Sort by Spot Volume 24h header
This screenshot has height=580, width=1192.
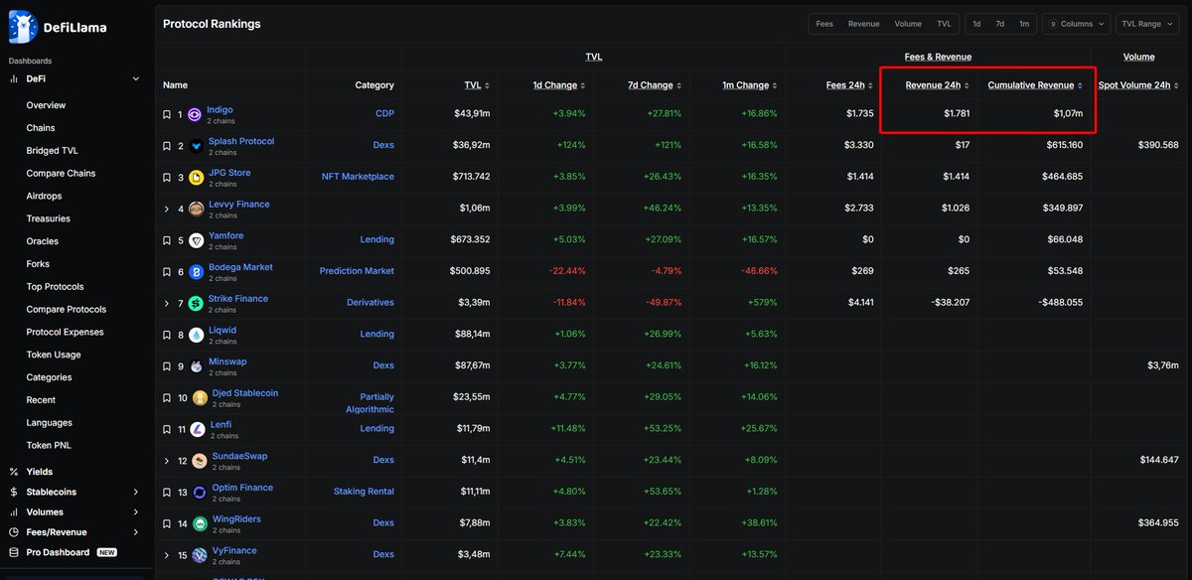click(1138, 85)
